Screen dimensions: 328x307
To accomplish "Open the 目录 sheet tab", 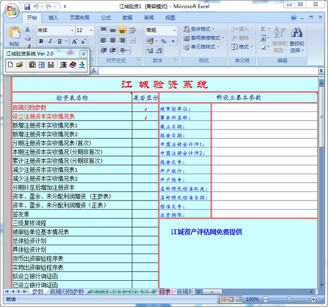I will (x=165, y=292).
